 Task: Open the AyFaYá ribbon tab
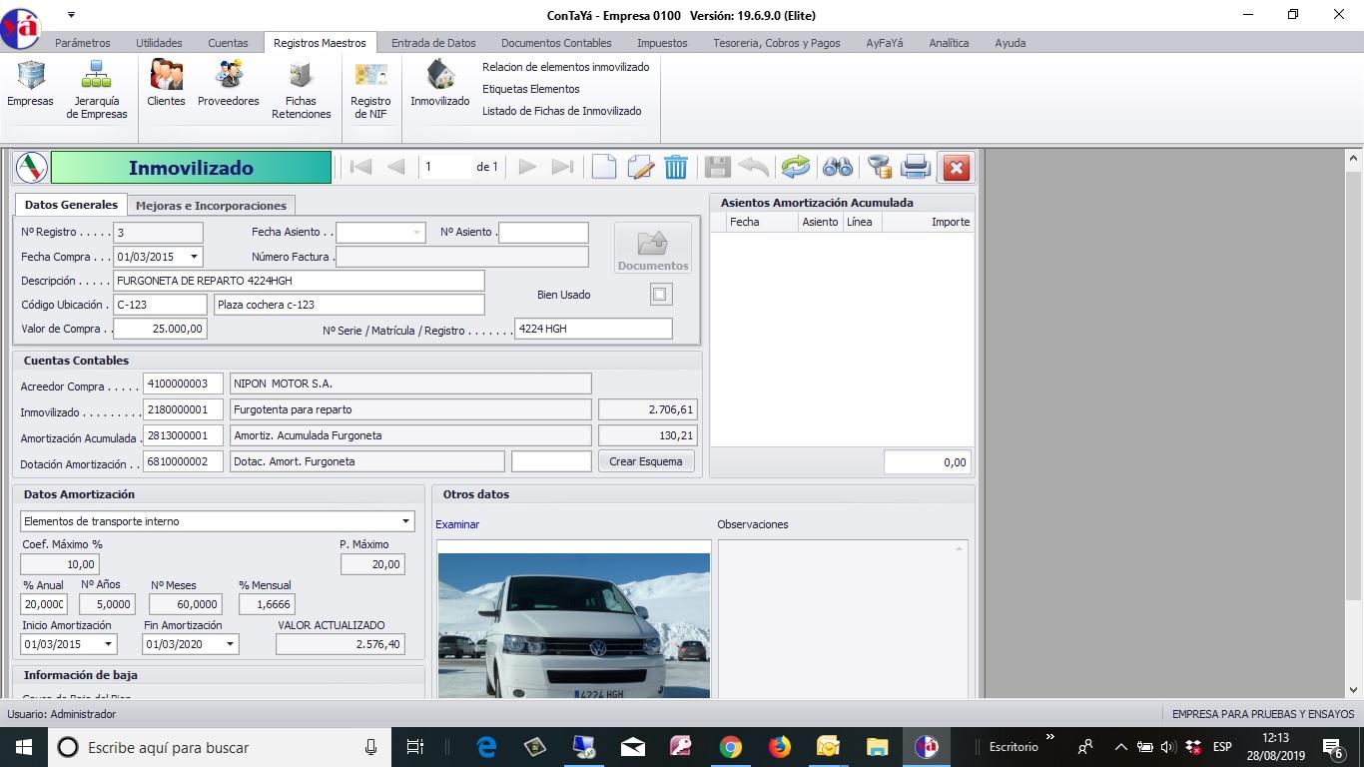click(885, 43)
